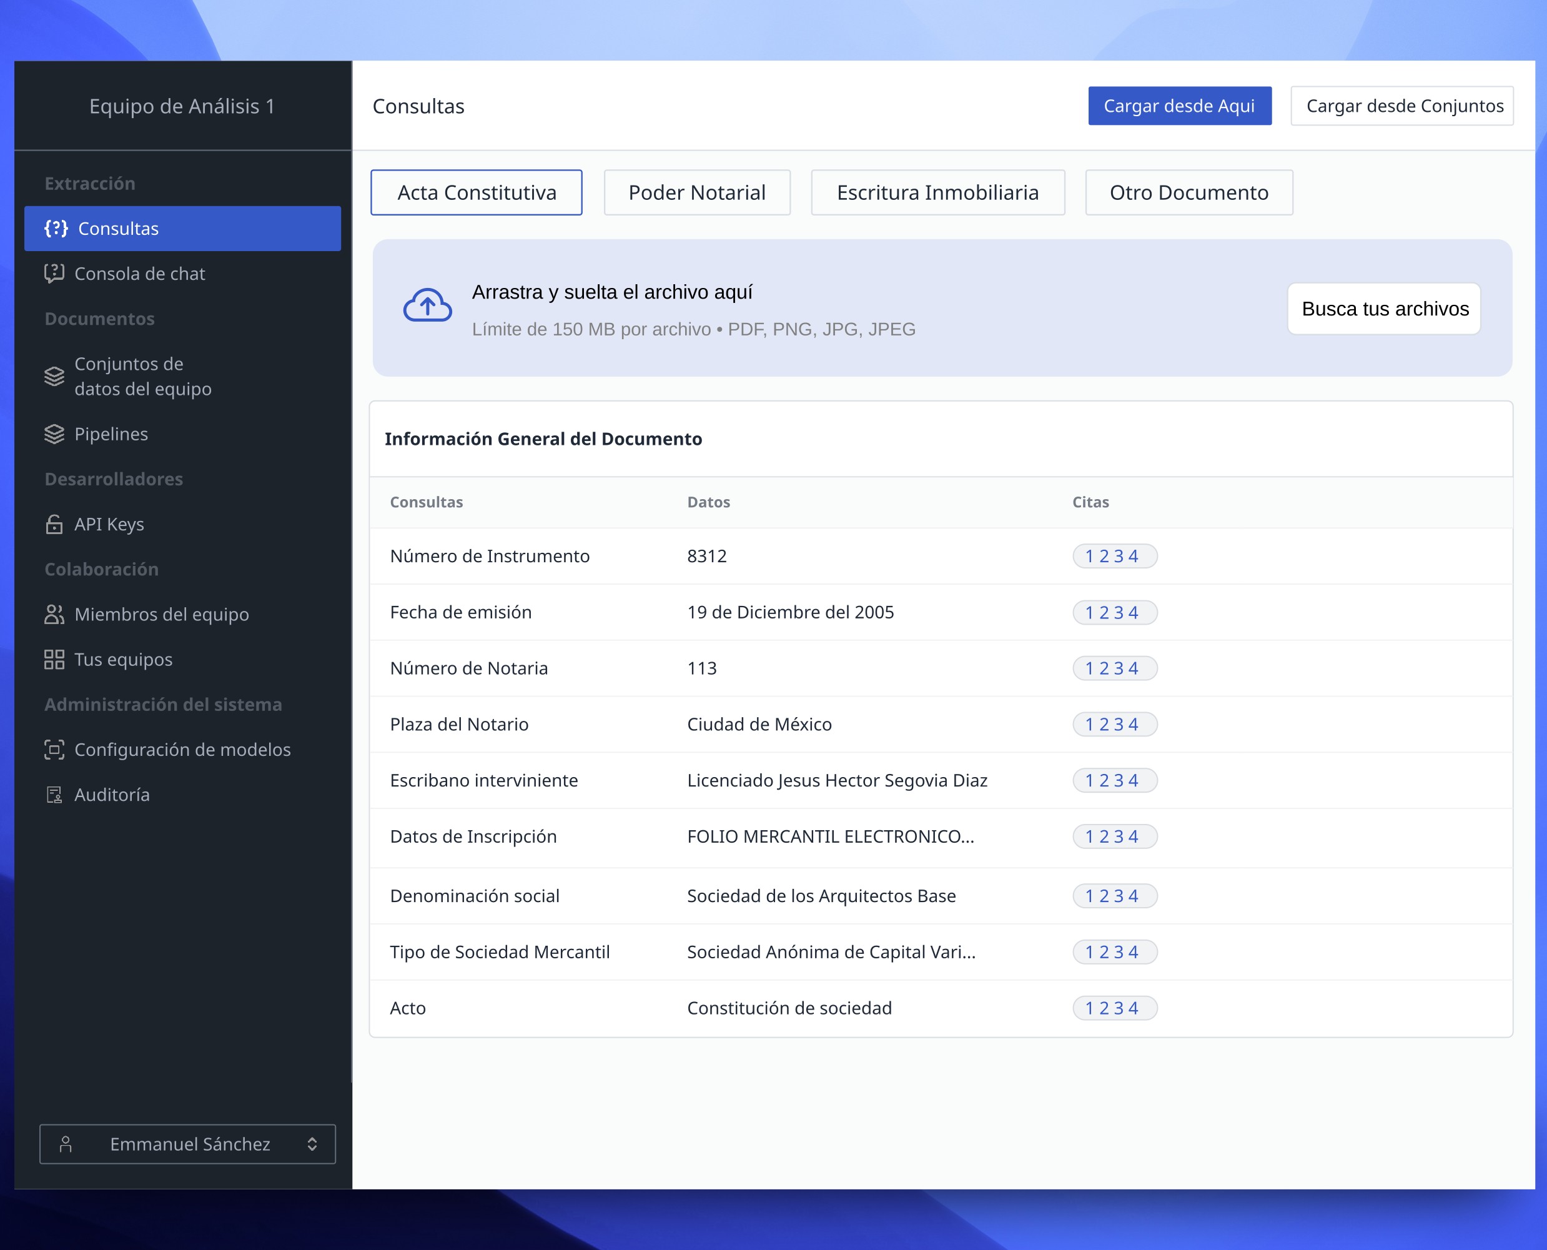Click the date 19 de Diciembre del 2005
Image resolution: width=1547 pixels, height=1250 pixels.
[x=791, y=612]
